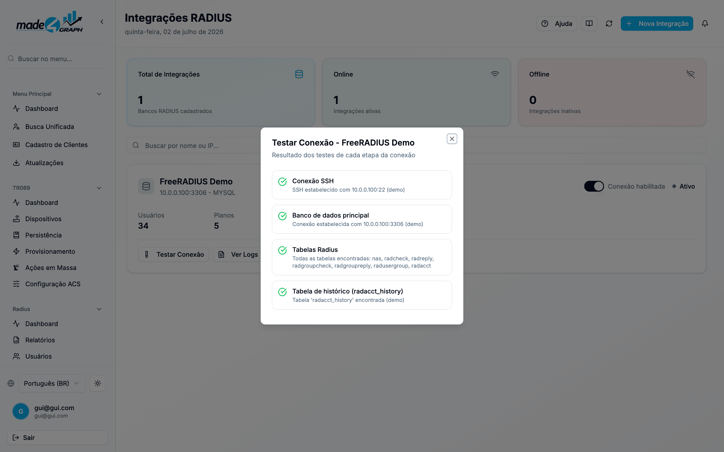Click the globe language icon
The width and height of the screenshot is (724, 452).
point(11,383)
